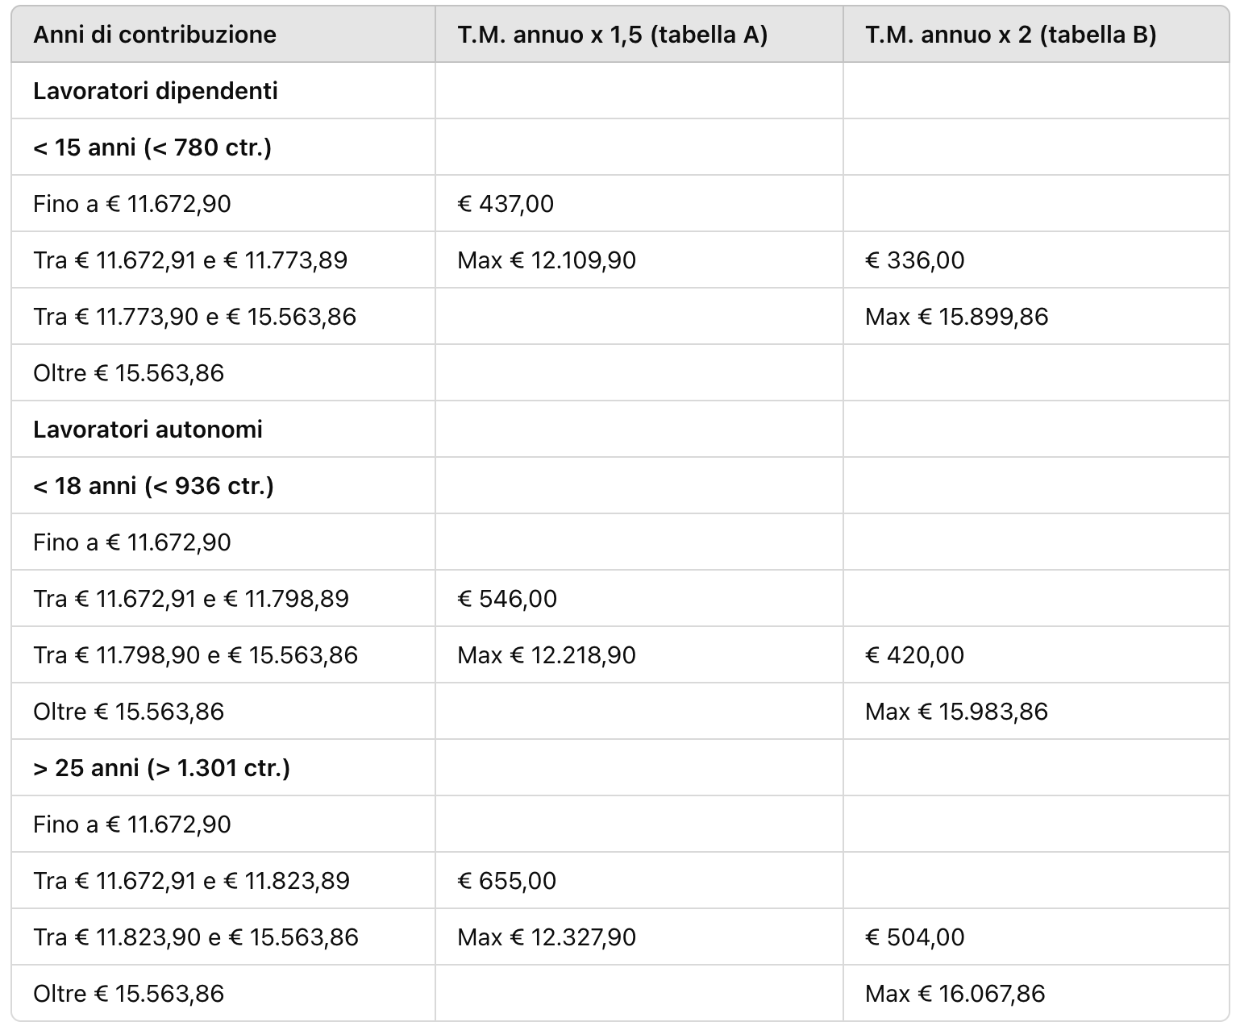Select the "Lavoratori dipendenti" row label
The height and width of the screenshot is (1030, 1240).
point(156,91)
